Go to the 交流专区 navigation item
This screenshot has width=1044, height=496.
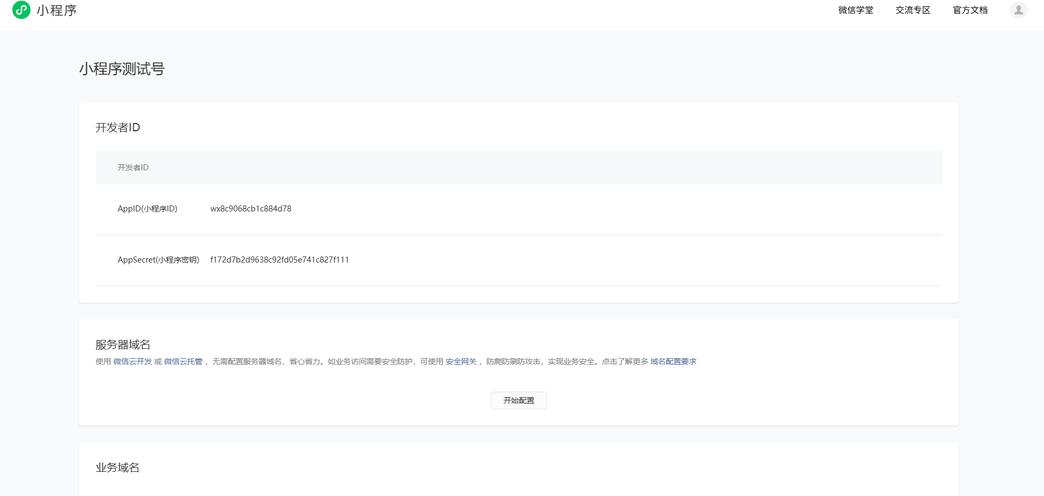point(913,10)
